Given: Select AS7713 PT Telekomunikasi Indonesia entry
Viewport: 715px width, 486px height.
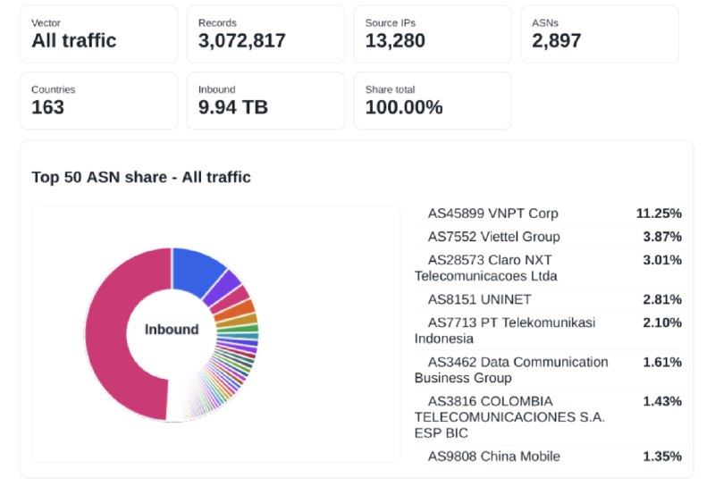Looking at the screenshot, I should click(x=548, y=331).
